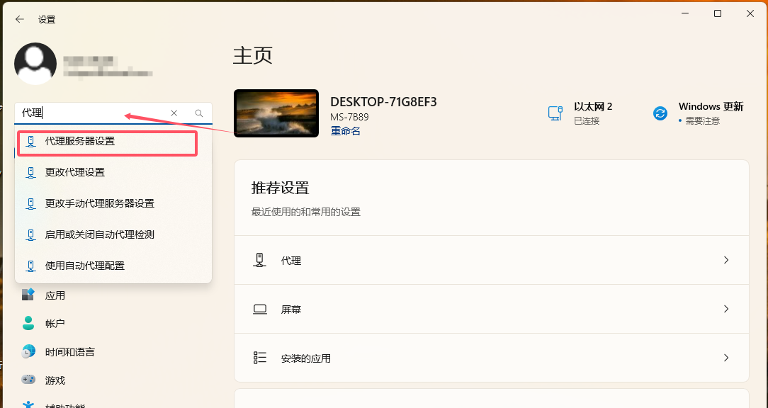Click the 最近使用的和常用的设置 subtitle
768x408 pixels.
(305, 212)
